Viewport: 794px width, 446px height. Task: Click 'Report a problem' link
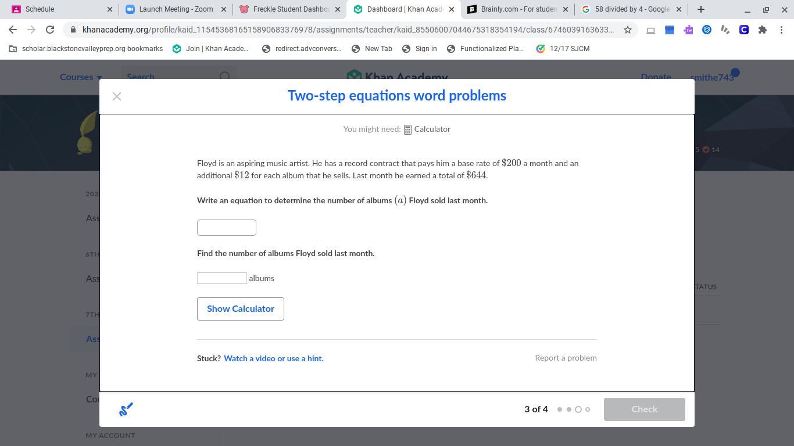tap(566, 358)
